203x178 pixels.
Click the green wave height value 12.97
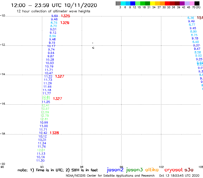tap(45, 109)
